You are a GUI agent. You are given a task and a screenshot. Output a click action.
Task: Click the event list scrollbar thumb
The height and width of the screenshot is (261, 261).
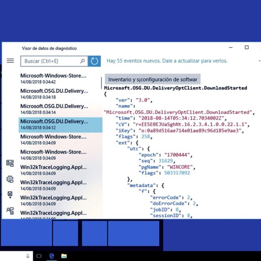[101, 83]
